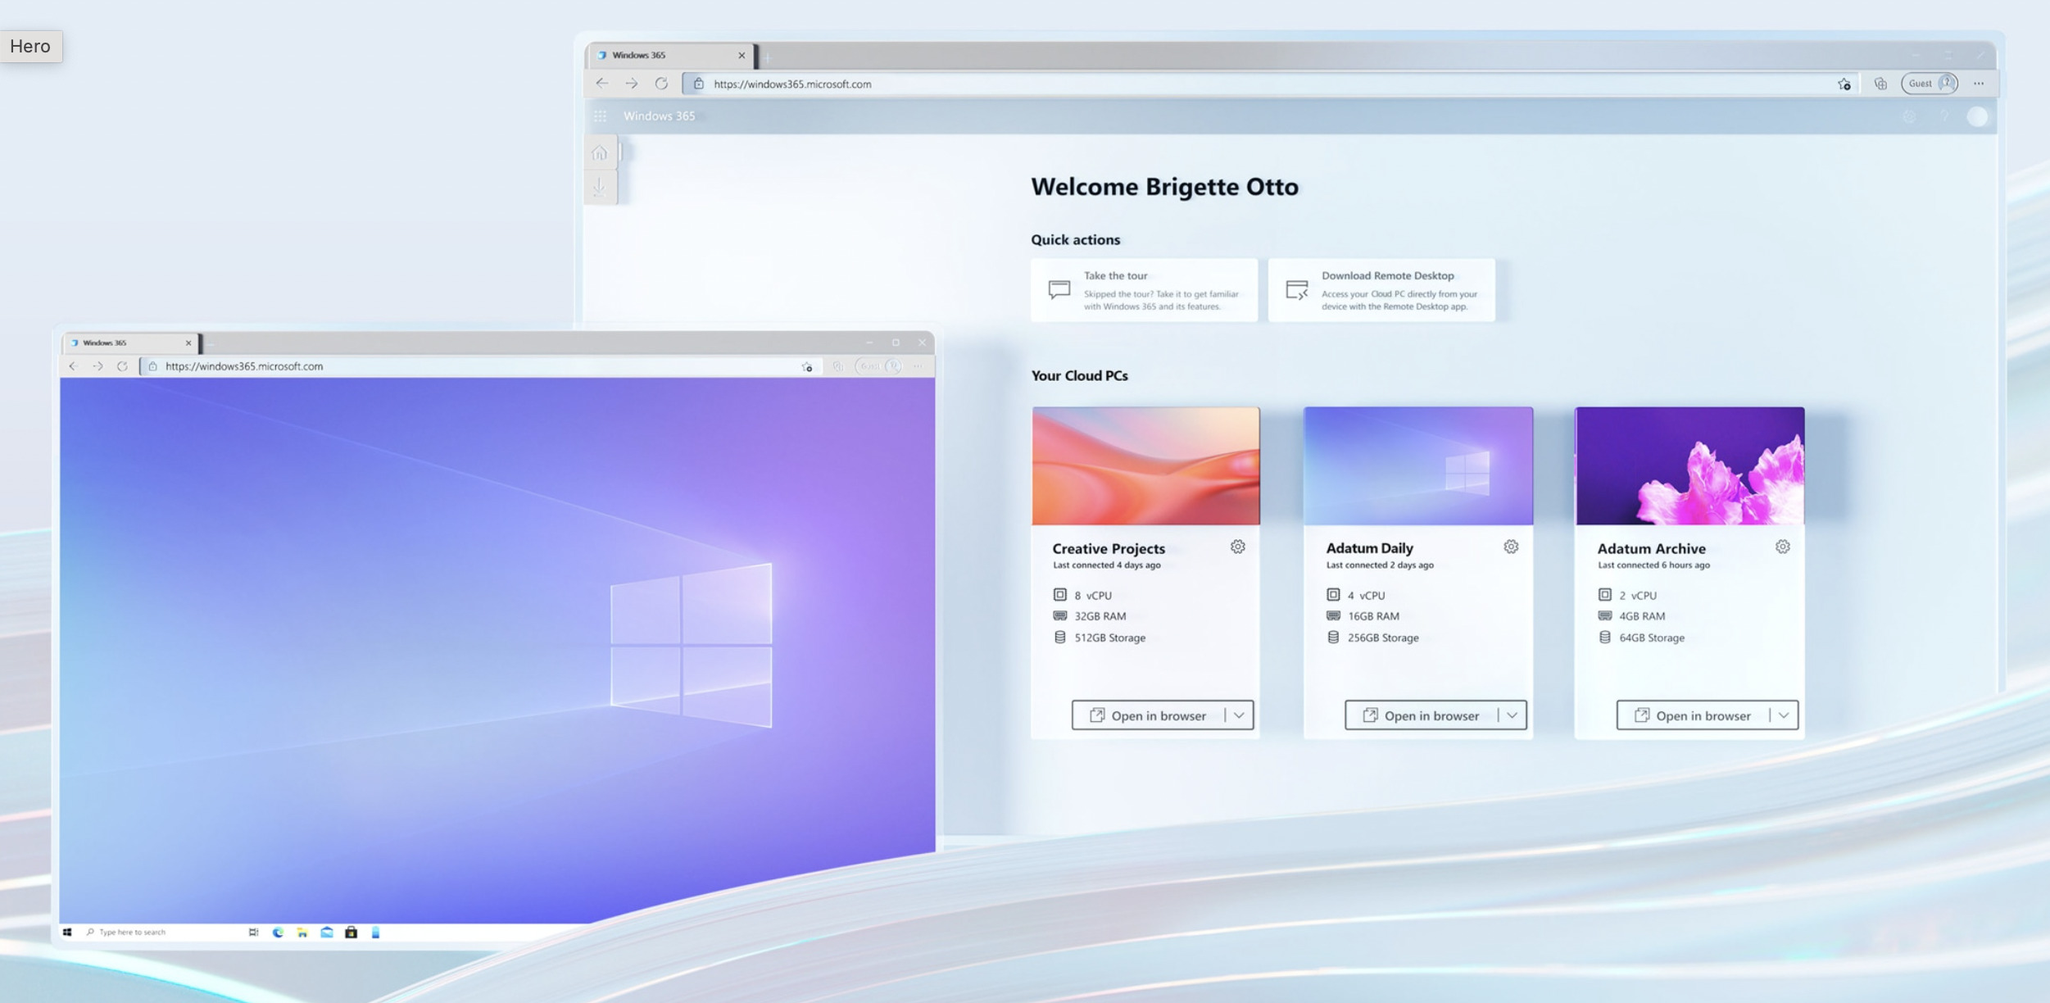Open settings gear for Creative Projects
Screen dimensions: 2050x1003
tap(1237, 547)
